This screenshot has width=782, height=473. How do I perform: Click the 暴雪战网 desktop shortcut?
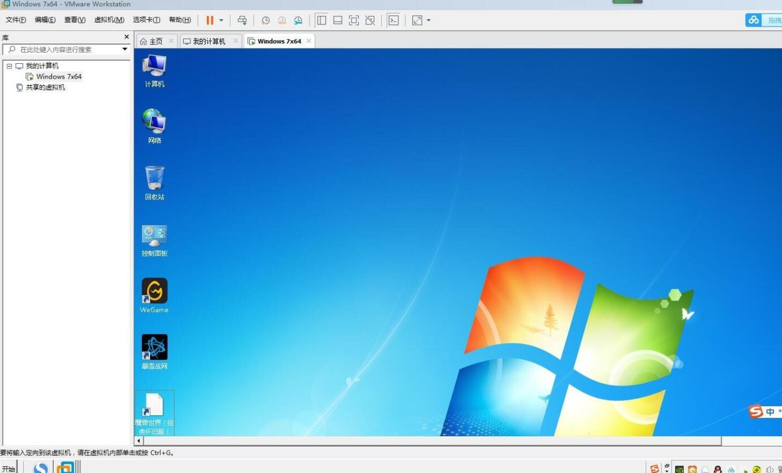pyautogui.click(x=154, y=352)
